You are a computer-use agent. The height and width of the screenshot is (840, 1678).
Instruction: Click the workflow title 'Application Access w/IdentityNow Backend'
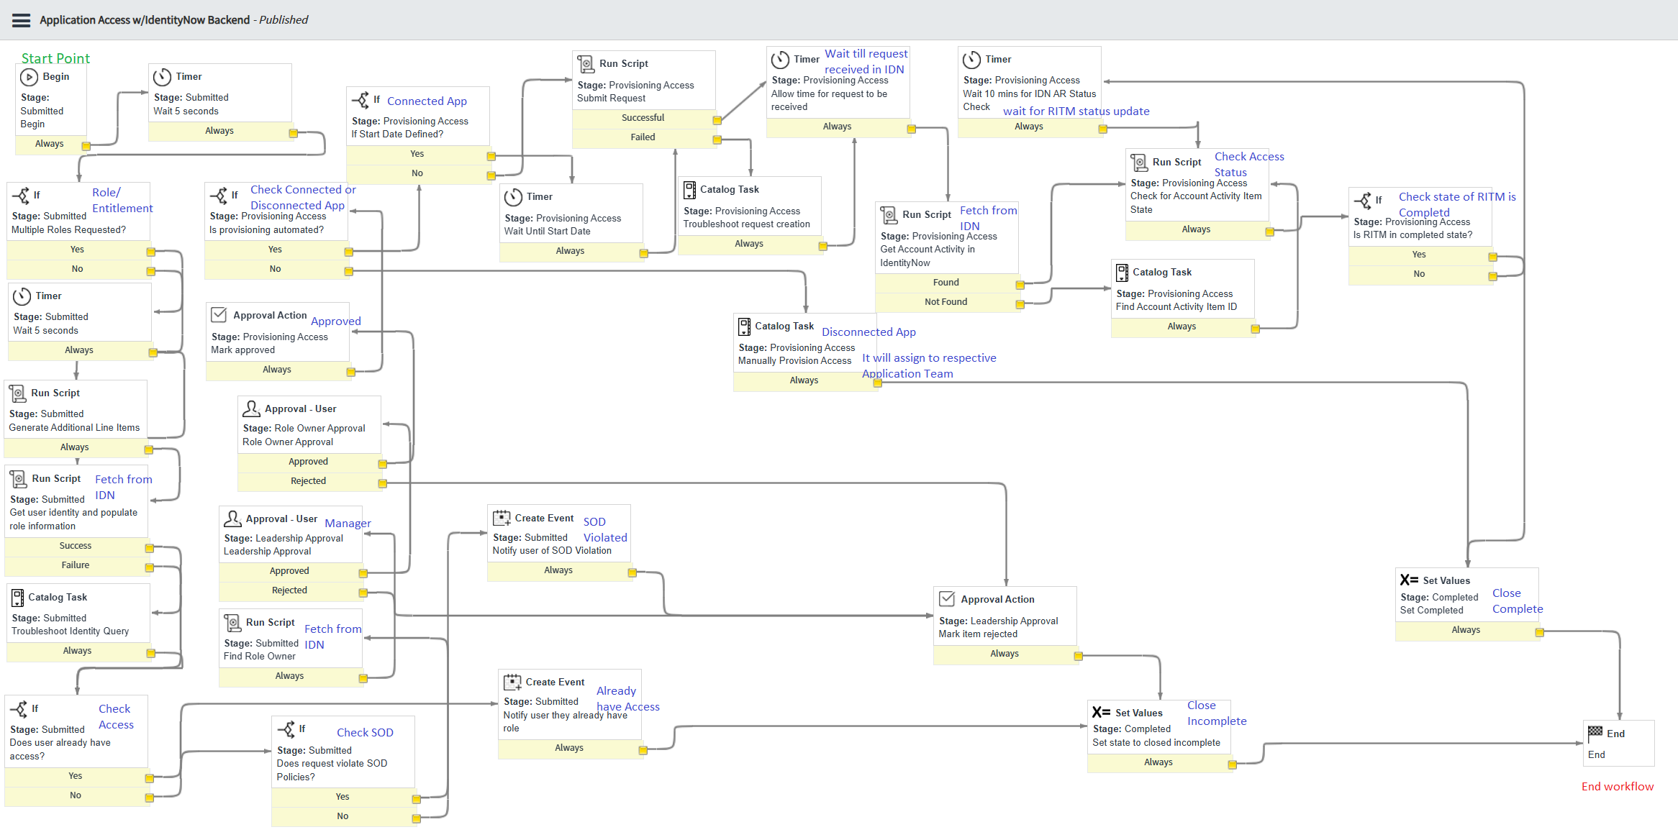(145, 20)
